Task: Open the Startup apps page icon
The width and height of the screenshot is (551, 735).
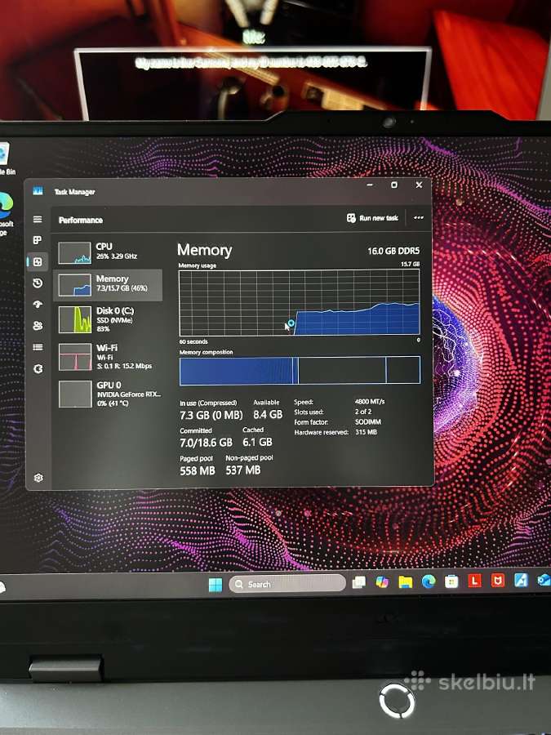Action: click(x=38, y=305)
